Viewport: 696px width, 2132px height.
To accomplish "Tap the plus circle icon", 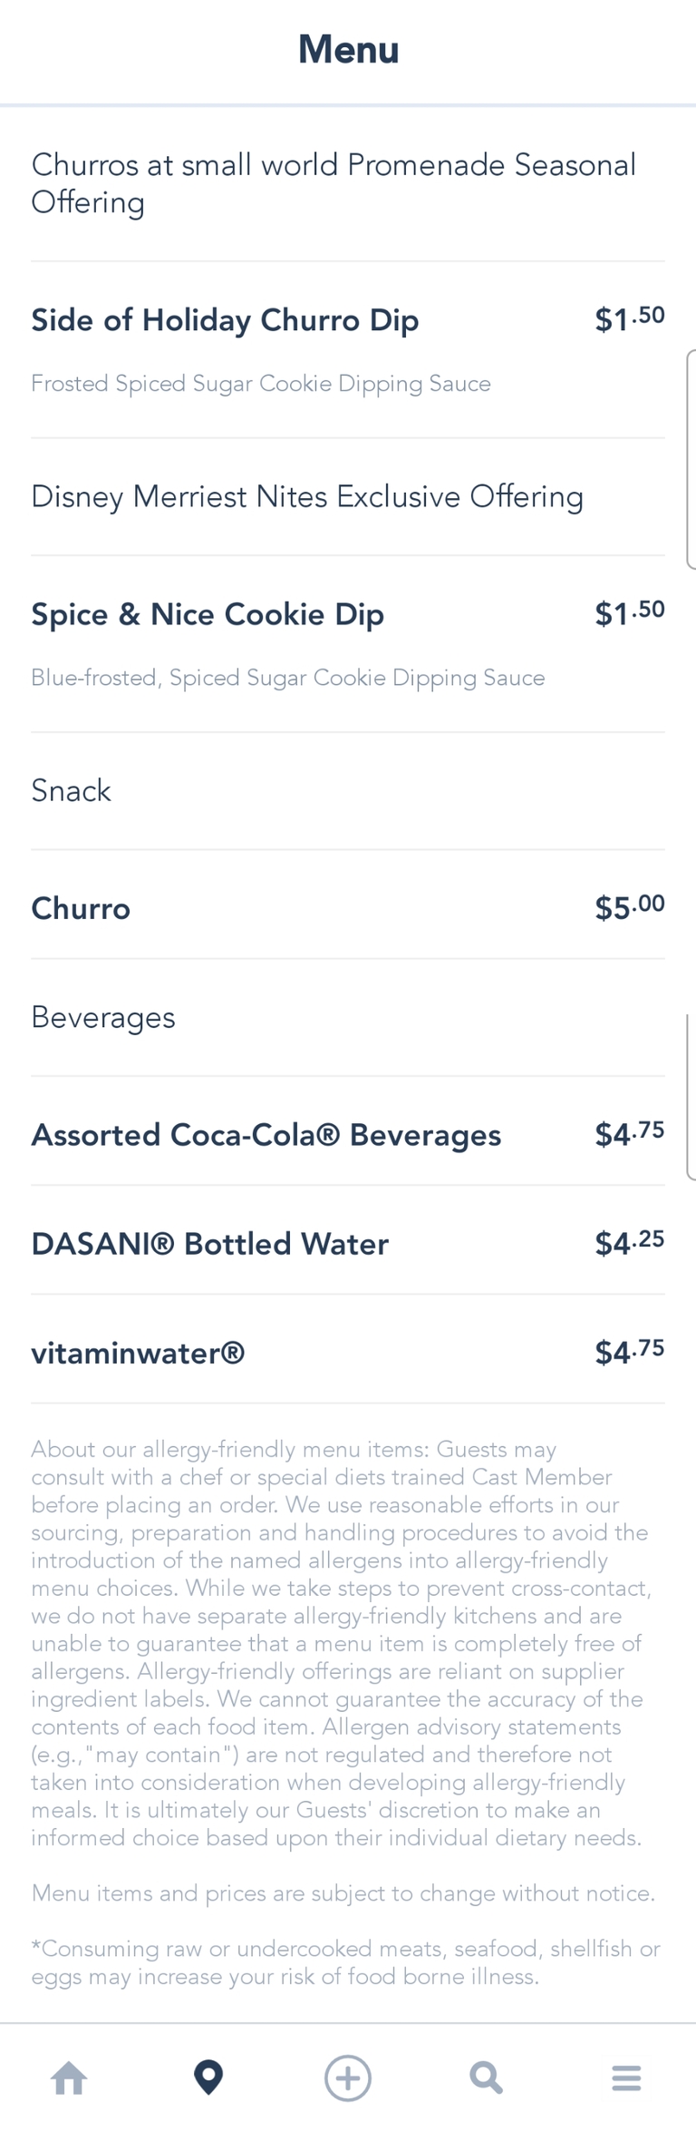I will (x=348, y=2077).
